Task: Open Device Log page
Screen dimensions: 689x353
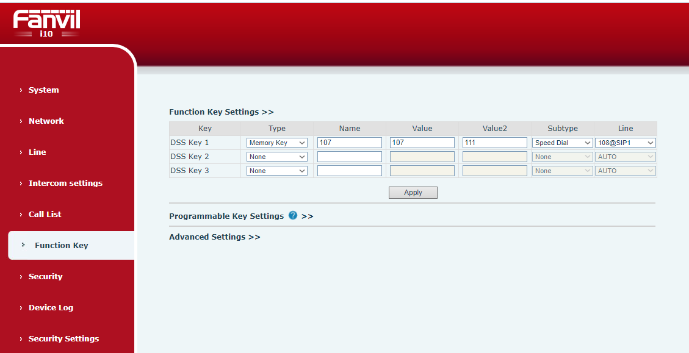Action: [x=51, y=308]
